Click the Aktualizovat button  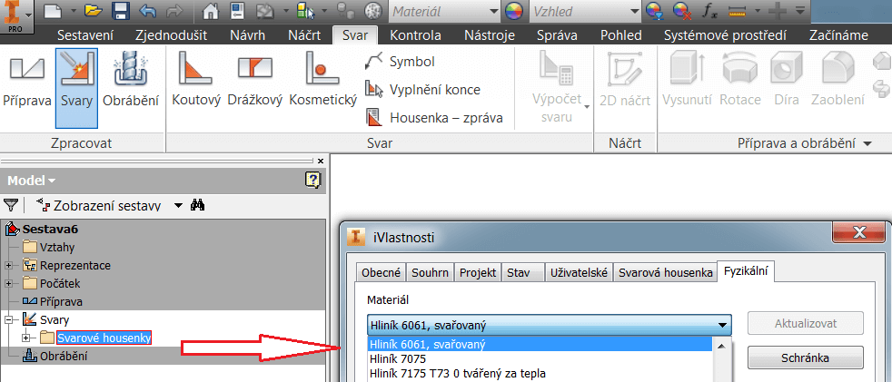click(805, 323)
